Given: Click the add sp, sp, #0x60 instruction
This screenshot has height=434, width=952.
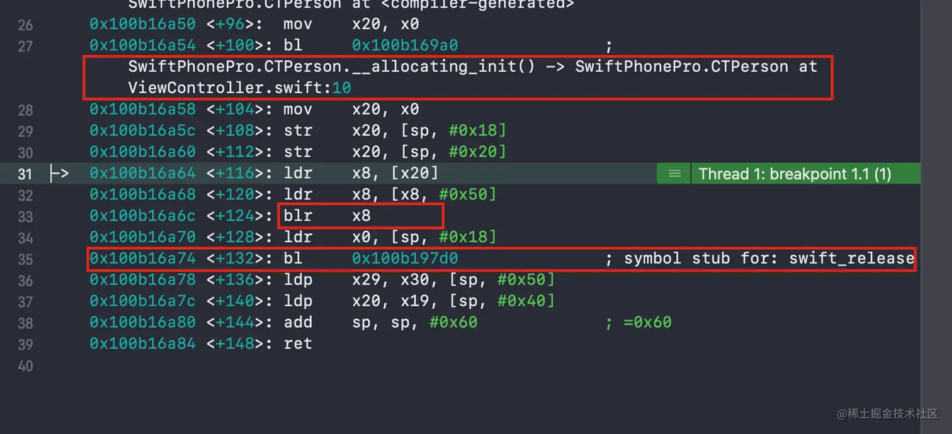Looking at the screenshot, I should (380, 323).
